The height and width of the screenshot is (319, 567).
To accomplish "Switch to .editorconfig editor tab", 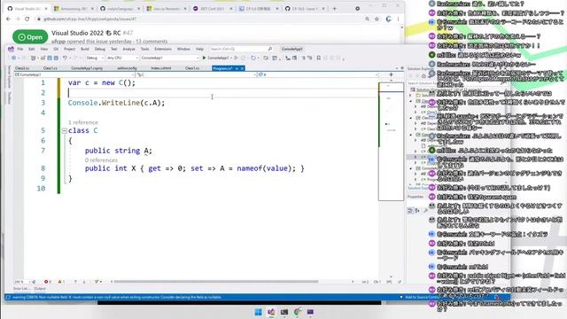I will (127, 68).
